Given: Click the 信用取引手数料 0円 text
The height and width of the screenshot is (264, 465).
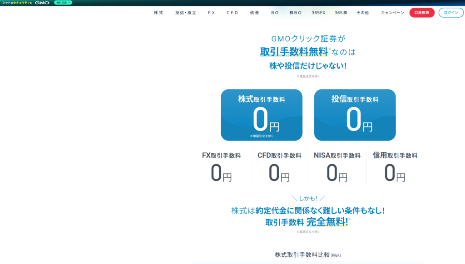Looking at the screenshot, I should [x=395, y=167].
